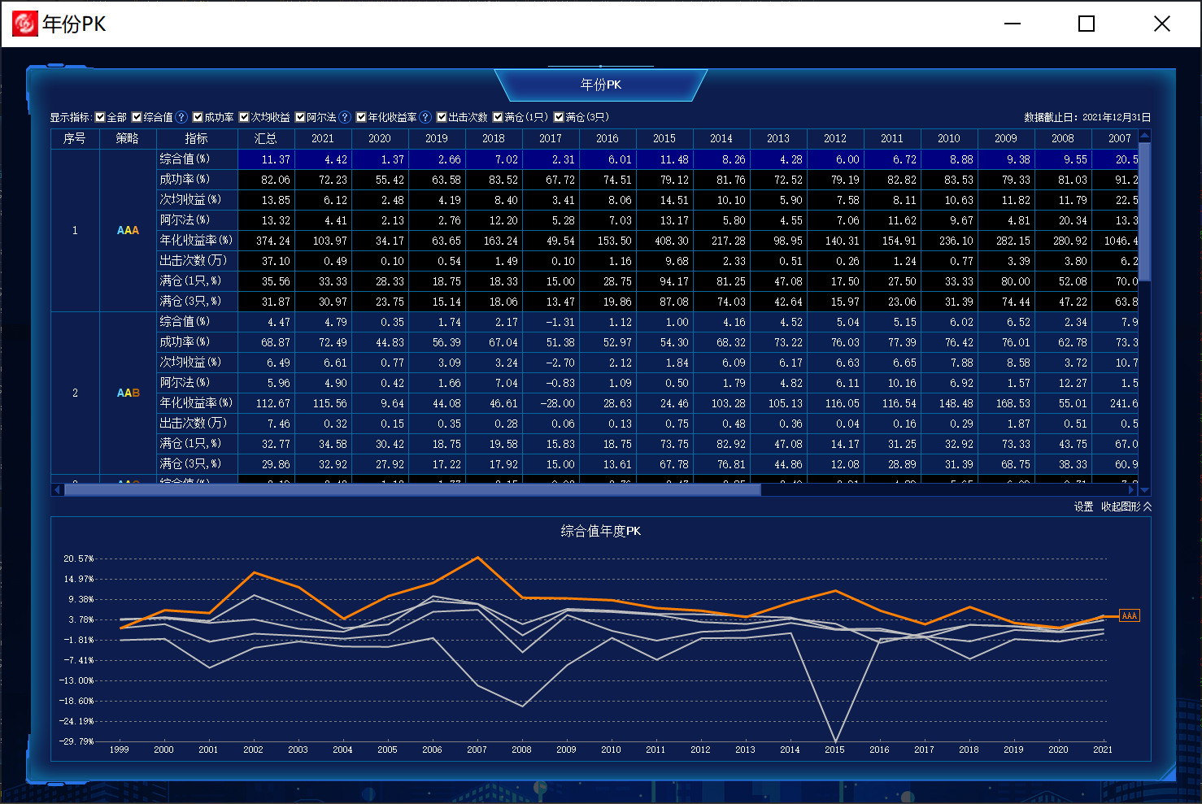This screenshot has height=804, width=1202.
Task: Disable the 出击次数 checkbox
Action: [x=442, y=117]
